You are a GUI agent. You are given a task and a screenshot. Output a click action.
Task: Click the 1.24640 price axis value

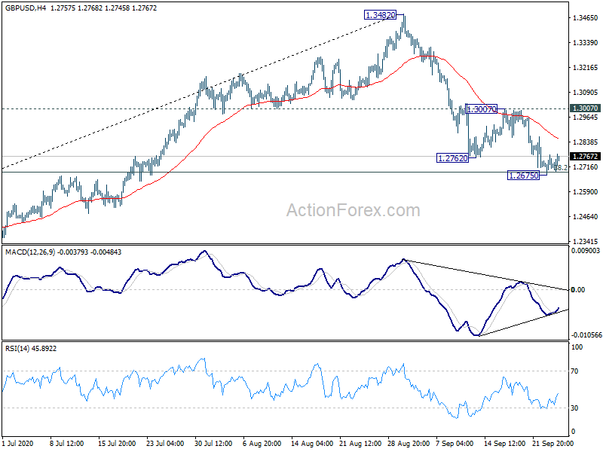point(586,217)
